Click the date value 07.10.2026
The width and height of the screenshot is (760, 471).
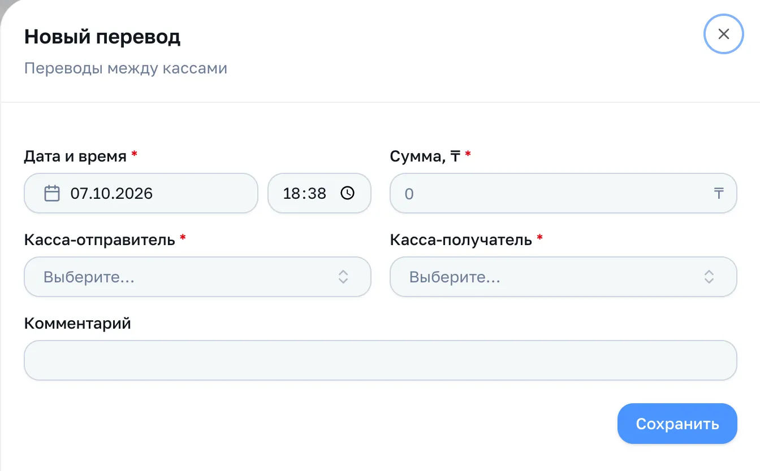click(x=111, y=194)
